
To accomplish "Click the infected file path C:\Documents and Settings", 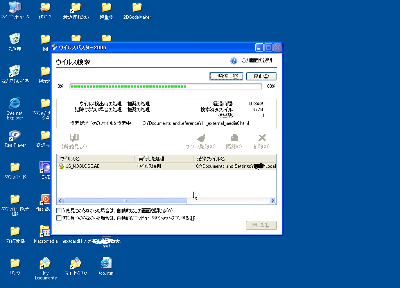I will point(236,166).
